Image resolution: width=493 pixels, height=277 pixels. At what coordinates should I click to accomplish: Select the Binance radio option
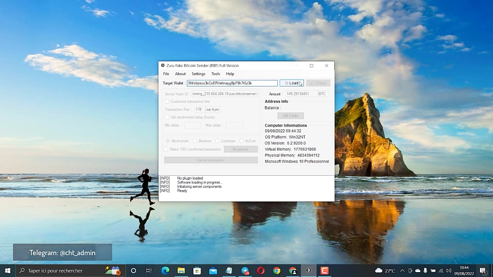[195, 141]
